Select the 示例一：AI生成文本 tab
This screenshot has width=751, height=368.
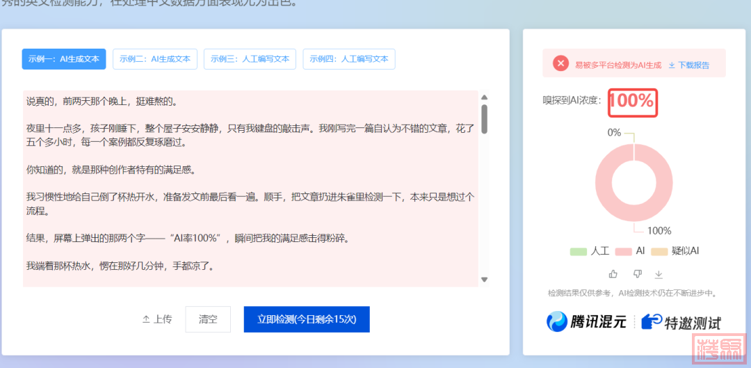pyautogui.click(x=64, y=59)
